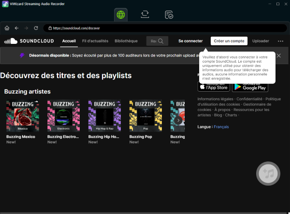Show next Buzzing artists with arrow
Screen dimensions: 290x214
pyautogui.click(x=178, y=120)
